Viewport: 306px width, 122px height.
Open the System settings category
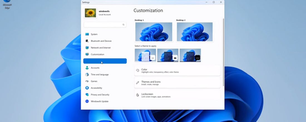(105, 34)
